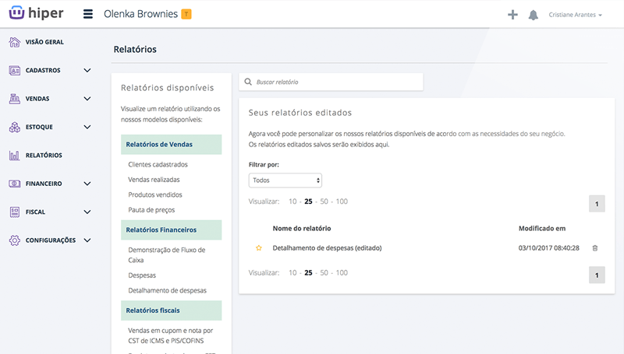
Task: Expand the Cadastros sidebar menu
Action: (87, 70)
